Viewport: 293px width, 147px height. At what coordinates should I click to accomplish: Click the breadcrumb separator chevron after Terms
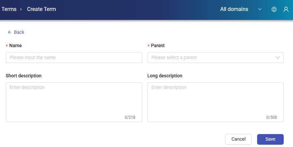(x=21, y=9)
